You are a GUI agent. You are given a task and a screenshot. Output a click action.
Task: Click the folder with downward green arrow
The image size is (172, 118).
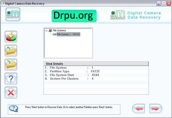click(11, 65)
